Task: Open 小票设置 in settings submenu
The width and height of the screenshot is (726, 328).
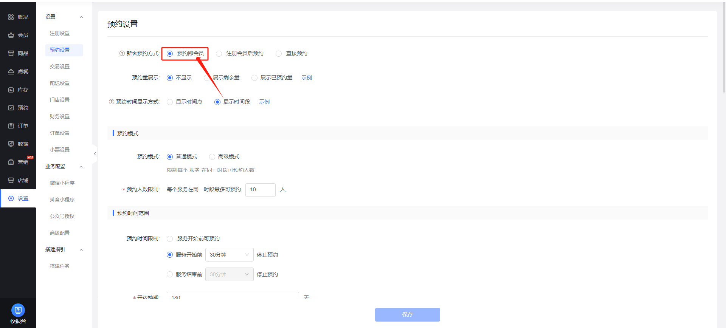Action: point(60,150)
